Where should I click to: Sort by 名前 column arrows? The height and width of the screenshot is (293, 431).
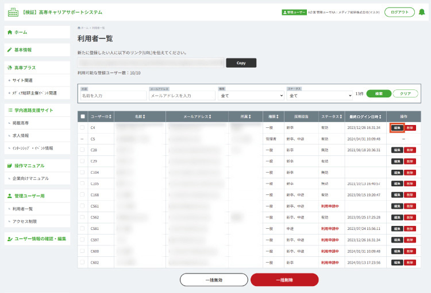pyautogui.click(x=144, y=116)
